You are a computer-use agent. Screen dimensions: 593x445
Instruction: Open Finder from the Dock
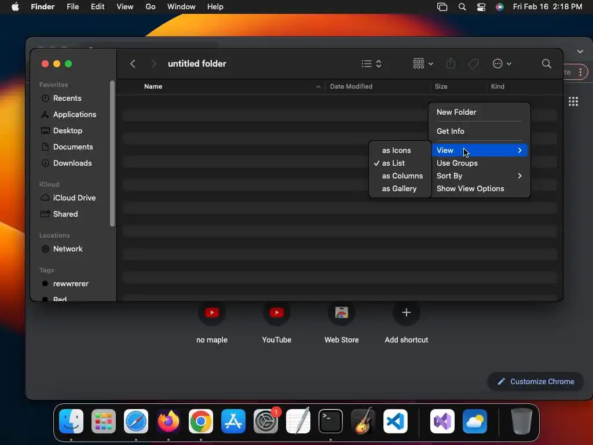pos(71,421)
